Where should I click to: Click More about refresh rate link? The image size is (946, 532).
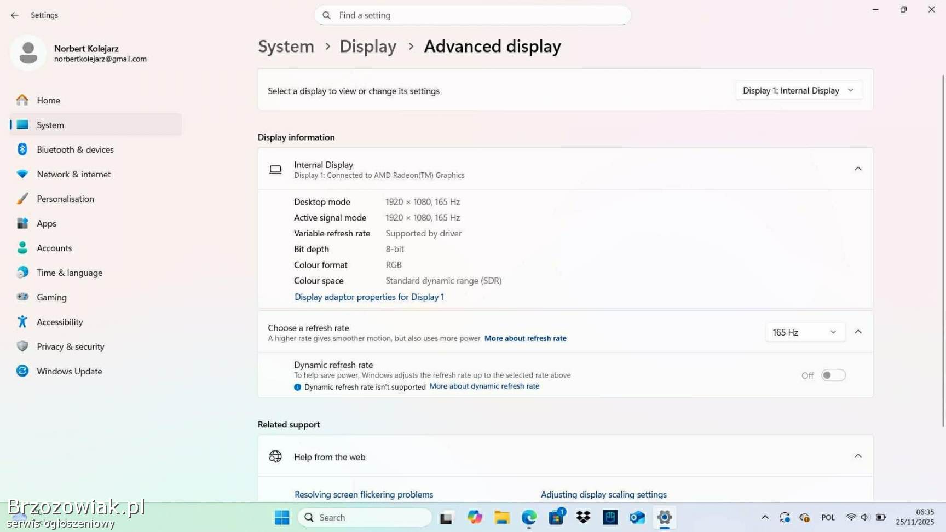pyautogui.click(x=525, y=338)
